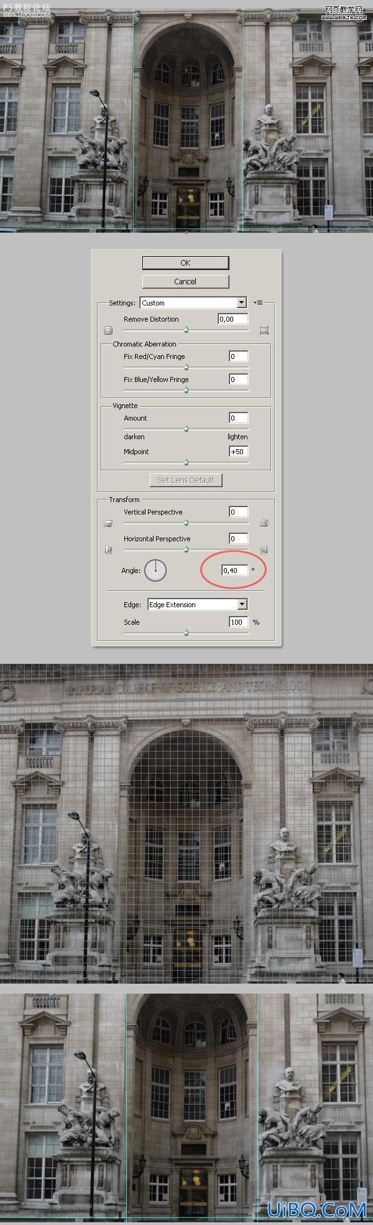The width and height of the screenshot is (373, 1225).
Task: Click the Fix Red/Cyan Fringe slider handle
Action: [186, 368]
